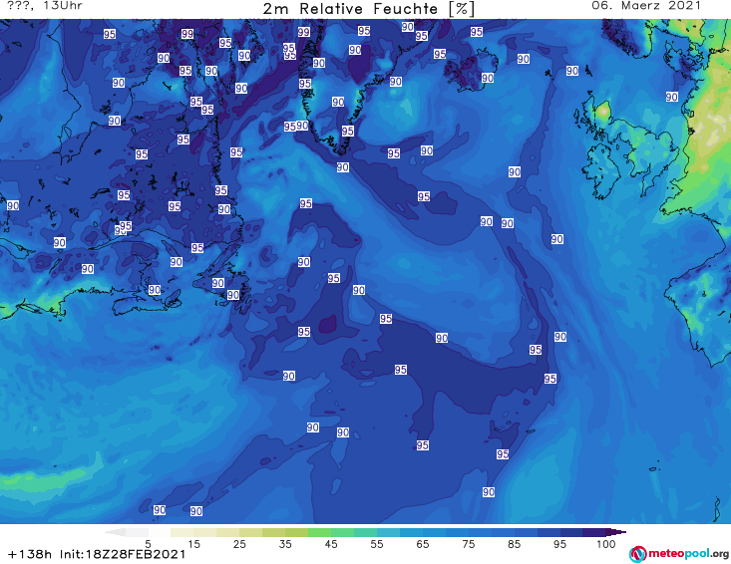Click the color scale label '100'
This screenshot has height=564, width=731.
point(606,544)
